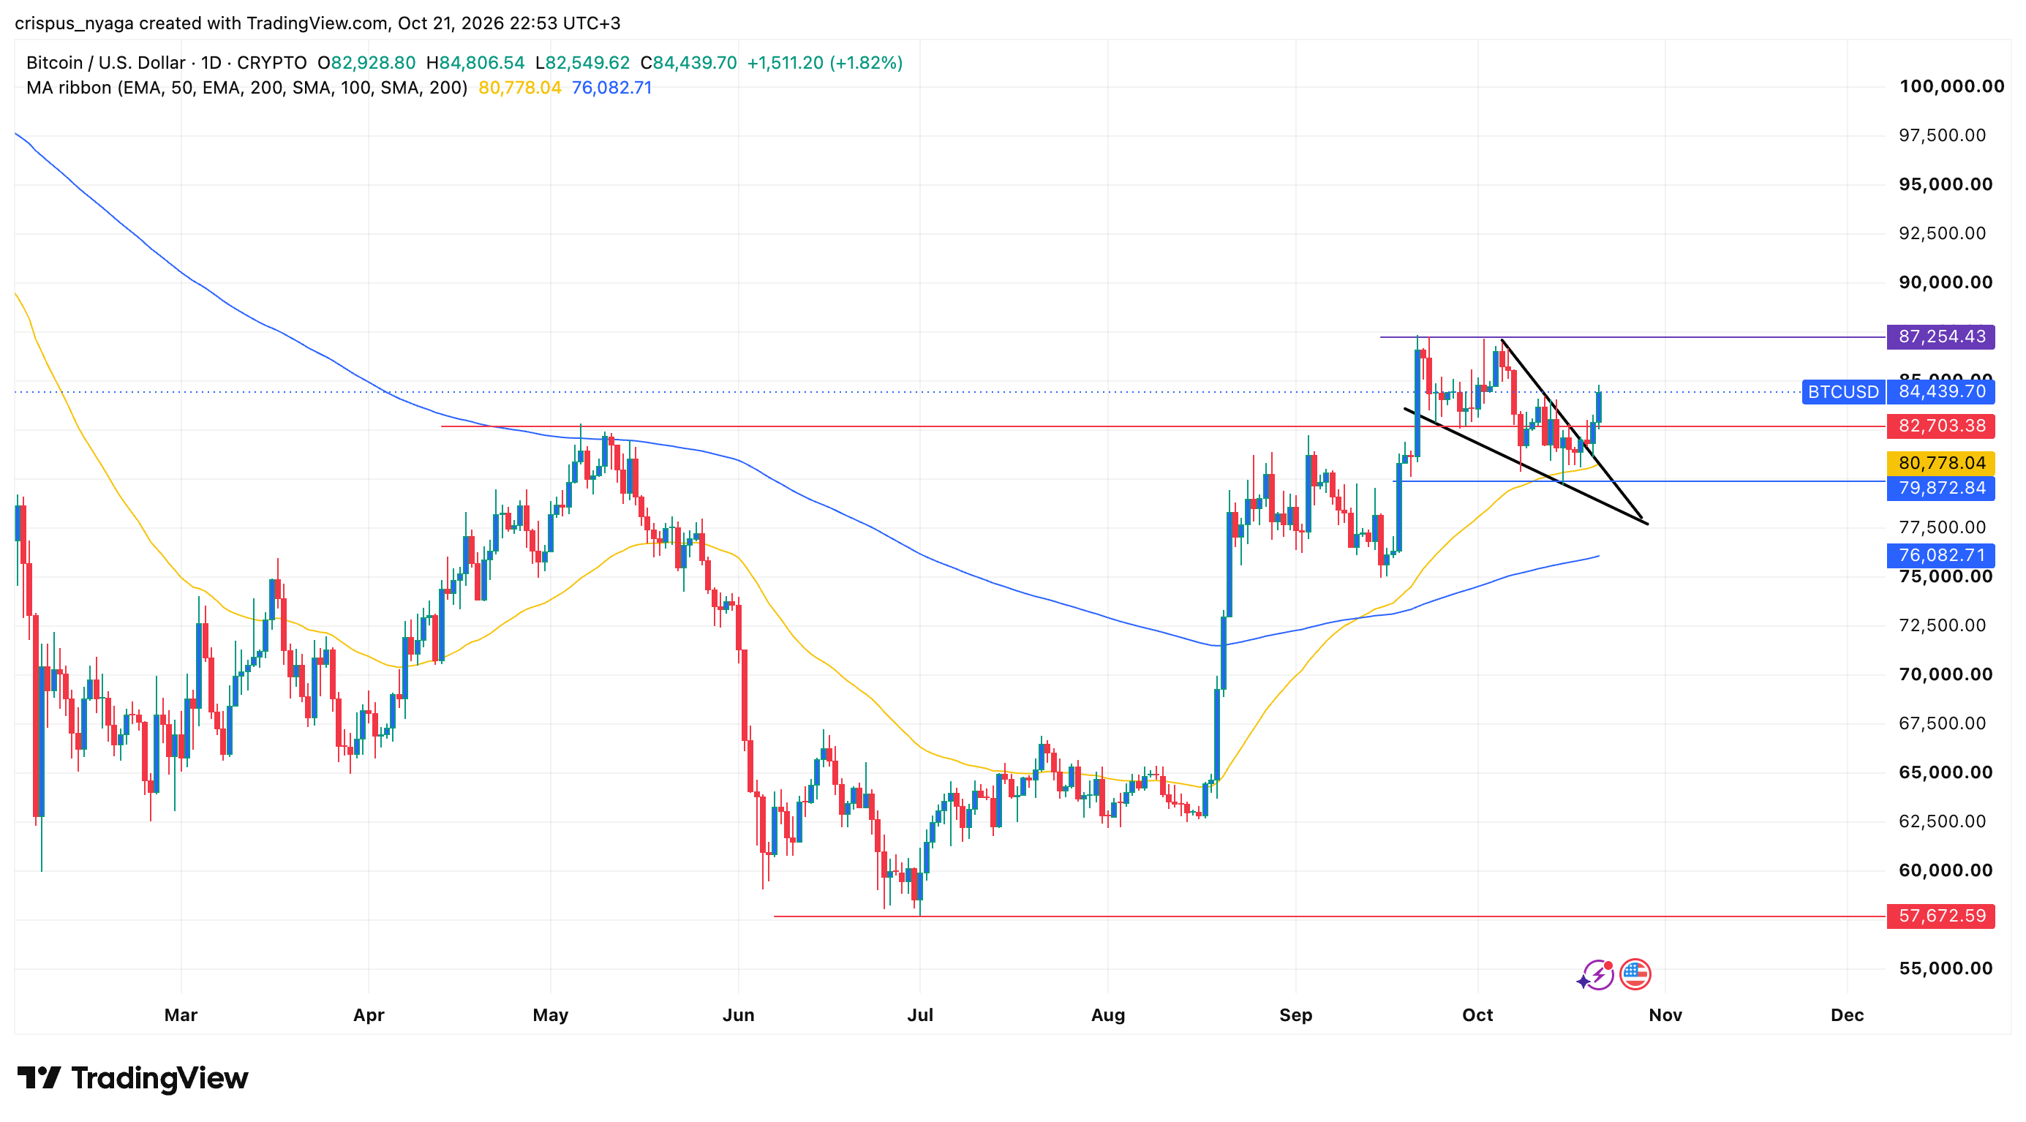Viewport: 2026px width, 1122px height.
Task: Select the purple 87,254.43 resistance price label
Action: 1941,336
